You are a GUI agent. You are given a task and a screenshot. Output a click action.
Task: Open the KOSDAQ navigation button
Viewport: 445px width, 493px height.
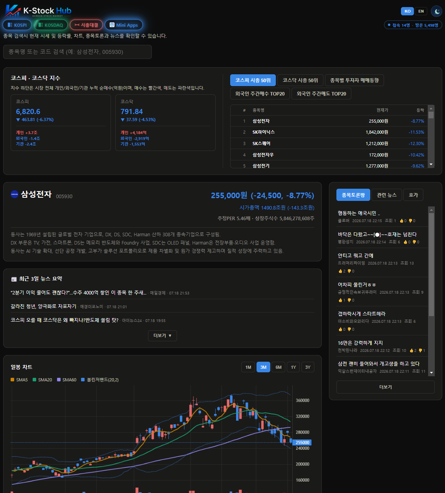coord(51,25)
